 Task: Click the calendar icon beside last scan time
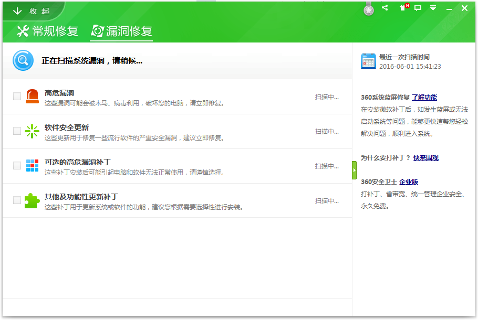pos(368,61)
